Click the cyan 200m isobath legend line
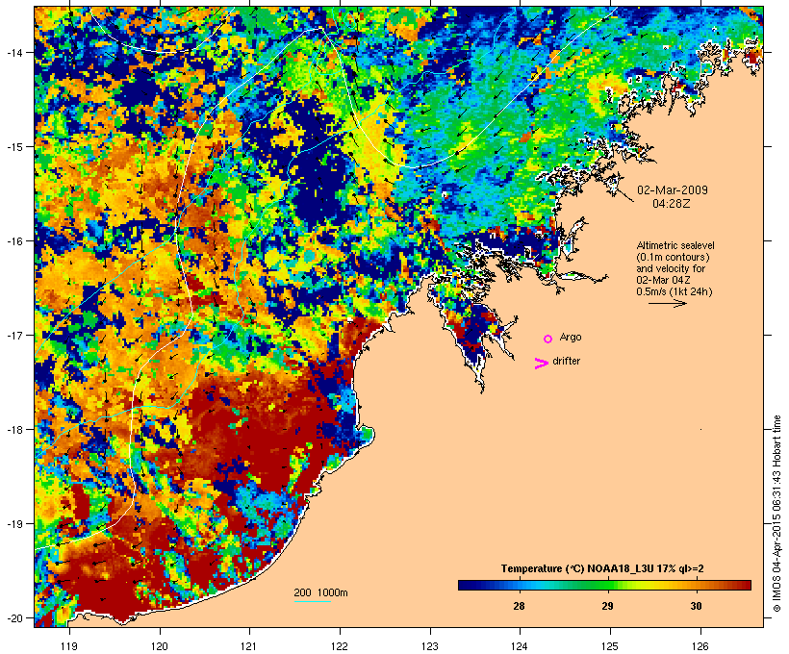The image size is (789, 654). (x=313, y=601)
